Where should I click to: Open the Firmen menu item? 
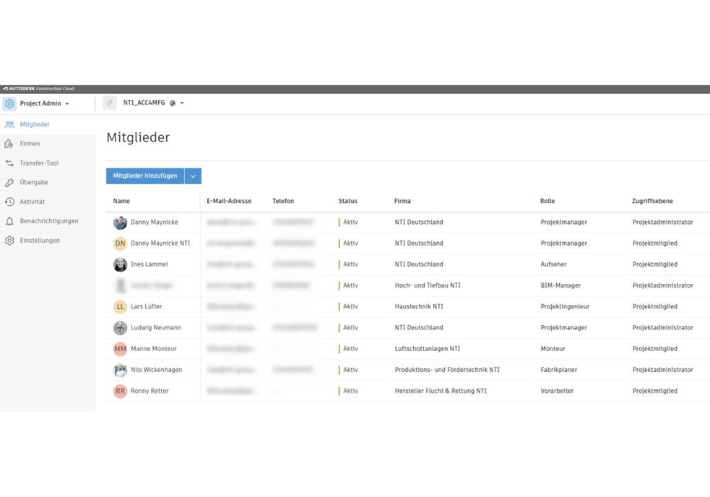[x=30, y=144]
